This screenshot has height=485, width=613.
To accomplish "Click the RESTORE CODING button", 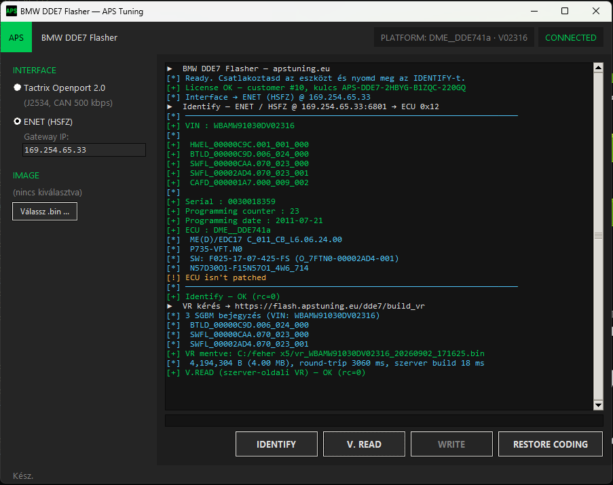I will tap(551, 444).
